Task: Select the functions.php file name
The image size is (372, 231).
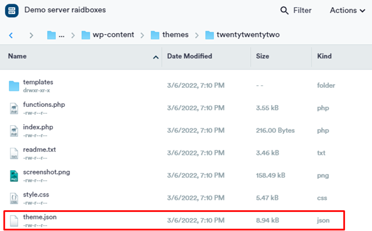Action: point(44,104)
